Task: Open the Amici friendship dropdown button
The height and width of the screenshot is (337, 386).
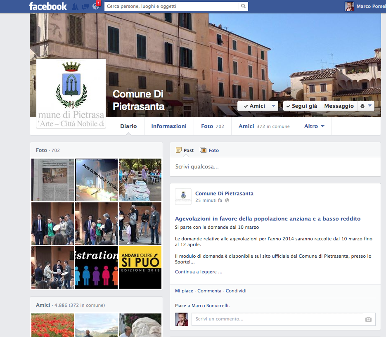Action: pos(258,106)
